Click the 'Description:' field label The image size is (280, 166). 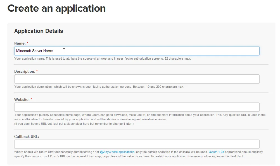point(25,71)
